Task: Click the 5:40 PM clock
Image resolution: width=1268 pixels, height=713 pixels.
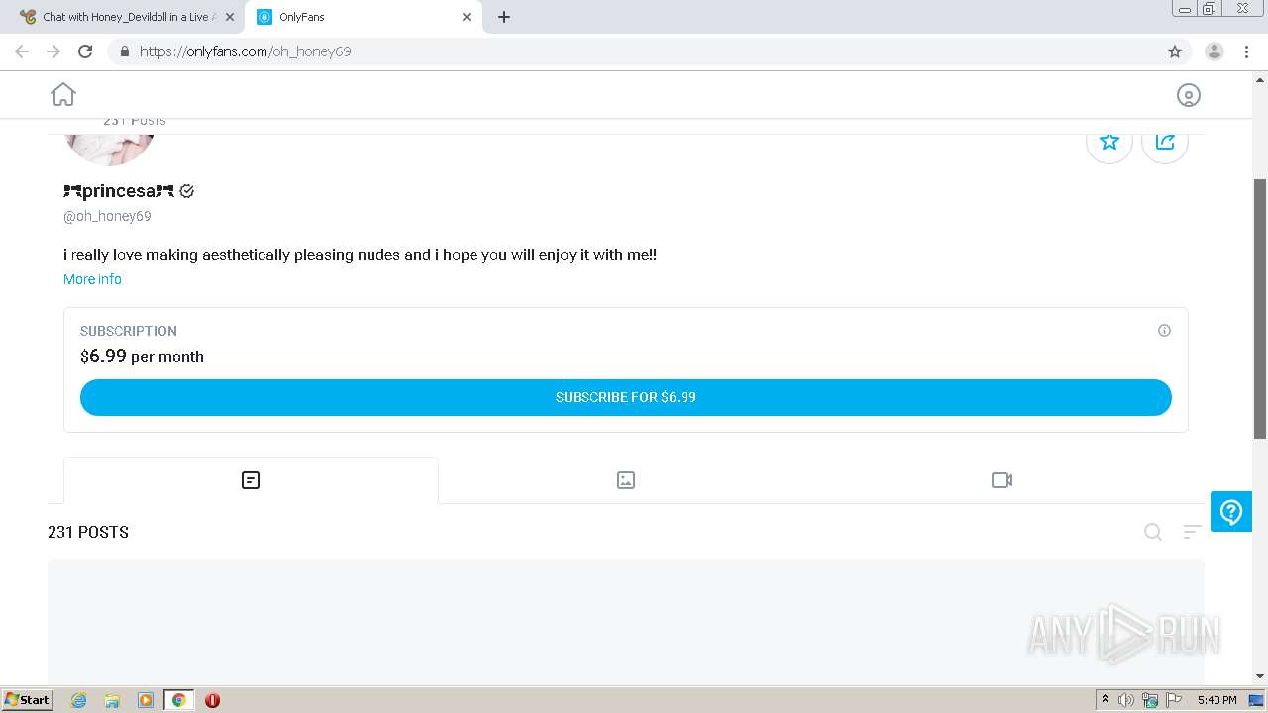Action: (1216, 700)
